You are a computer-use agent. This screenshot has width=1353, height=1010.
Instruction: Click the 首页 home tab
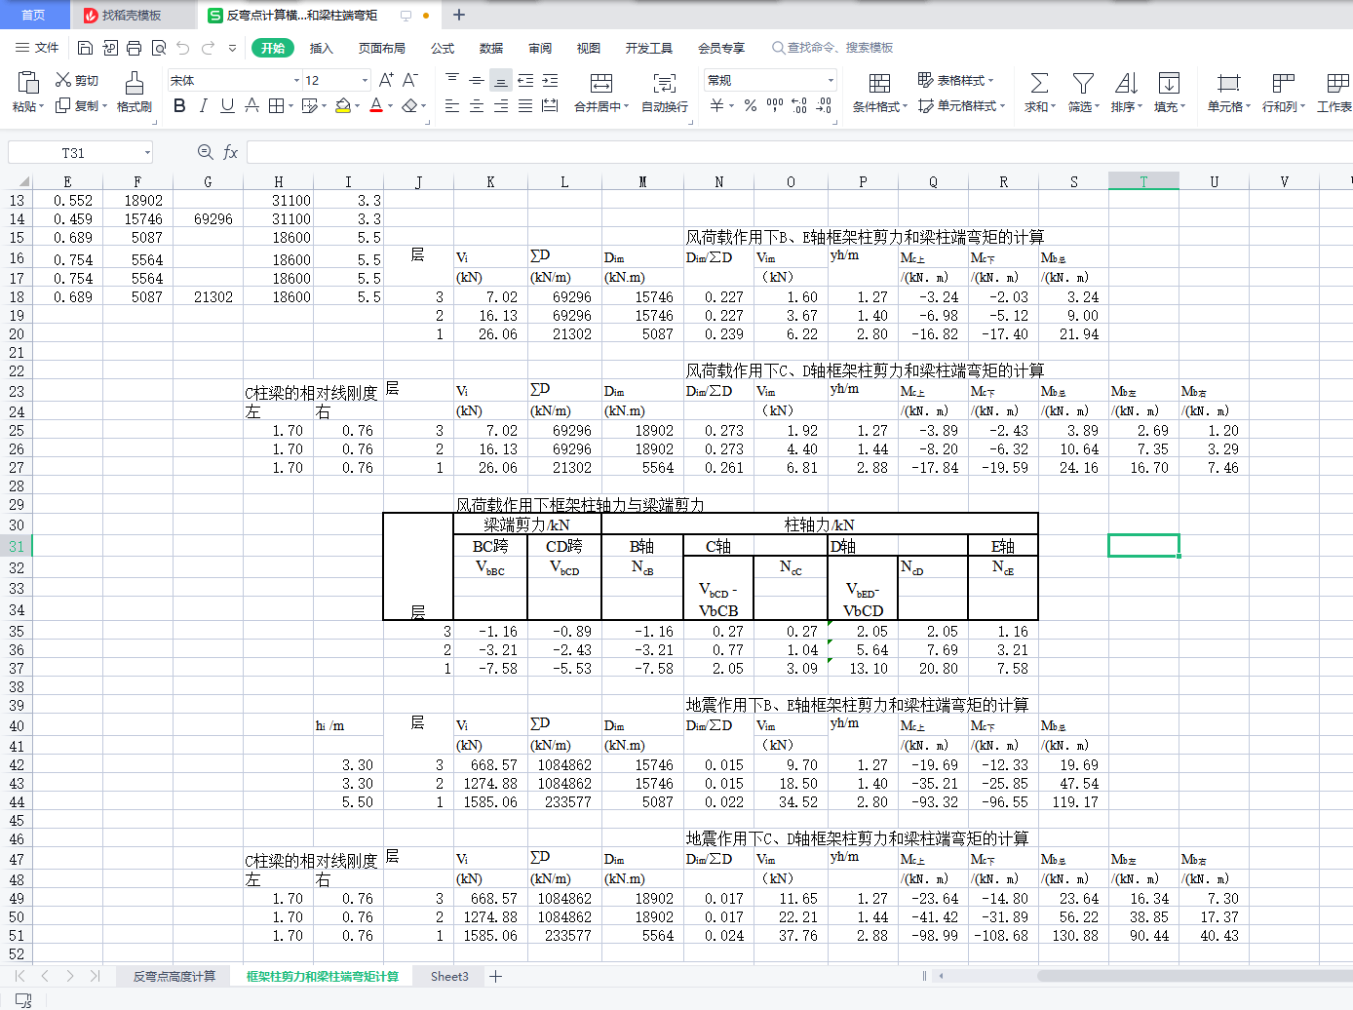[34, 15]
